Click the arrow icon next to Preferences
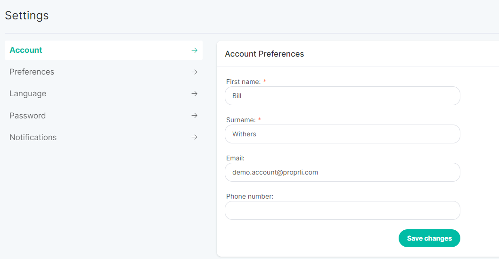The height and width of the screenshot is (259, 499). 195,72
